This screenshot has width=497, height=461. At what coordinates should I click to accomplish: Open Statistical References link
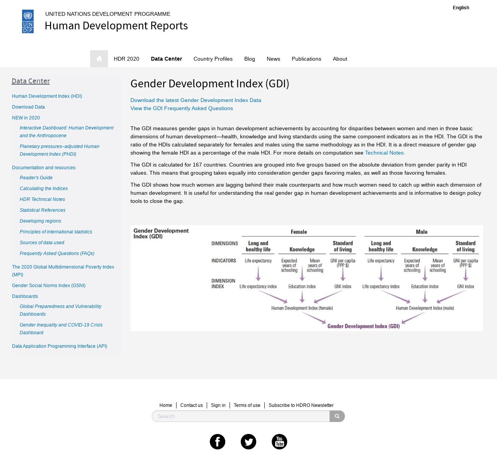coord(43,210)
